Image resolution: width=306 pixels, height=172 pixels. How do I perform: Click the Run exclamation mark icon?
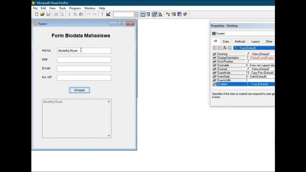pyautogui.click(x=102, y=14)
